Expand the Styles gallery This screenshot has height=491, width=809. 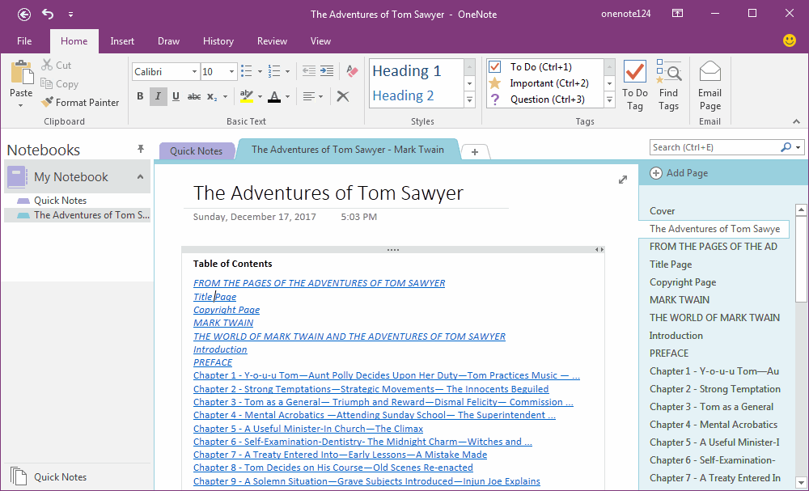pos(469,100)
